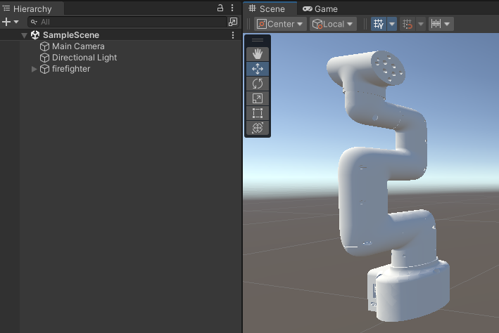This screenshot has height=333, width=499.
Task: Click the firefighter cube icon
Action: (x=44, y=69)
